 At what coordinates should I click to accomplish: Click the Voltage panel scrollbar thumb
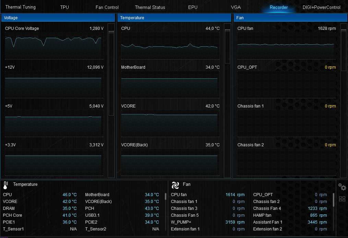(111, 73)
